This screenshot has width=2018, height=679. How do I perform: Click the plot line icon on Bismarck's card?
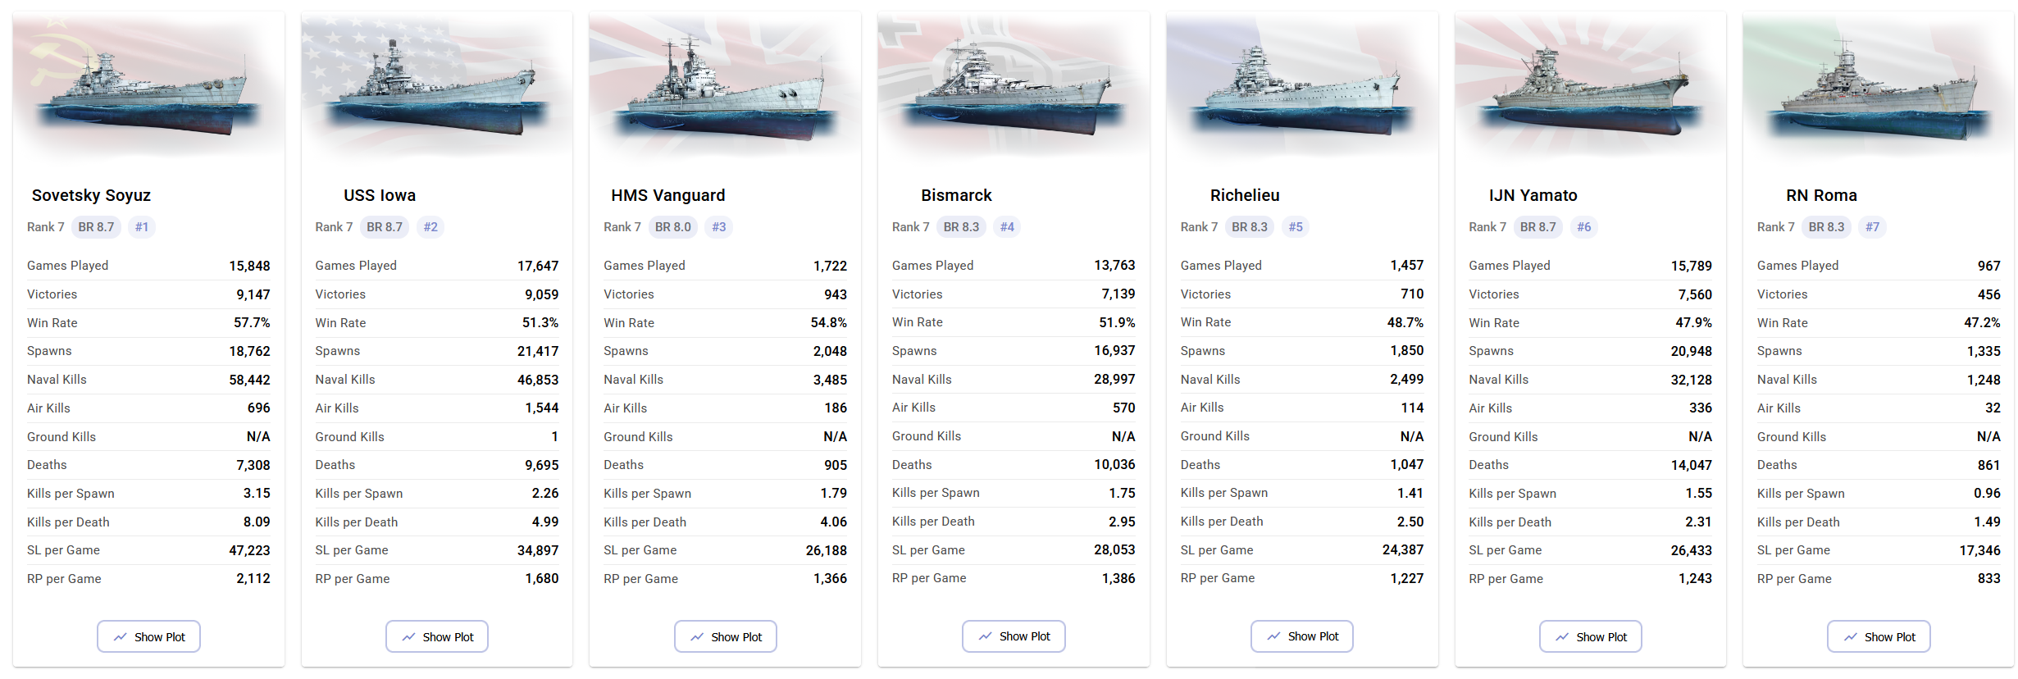[x=984, y=636]
